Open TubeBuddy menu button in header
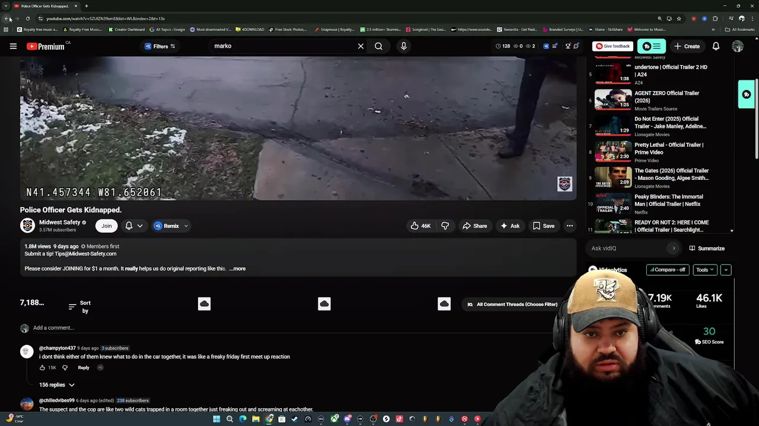This screenshot has width=759, height=426. [652, 46]
